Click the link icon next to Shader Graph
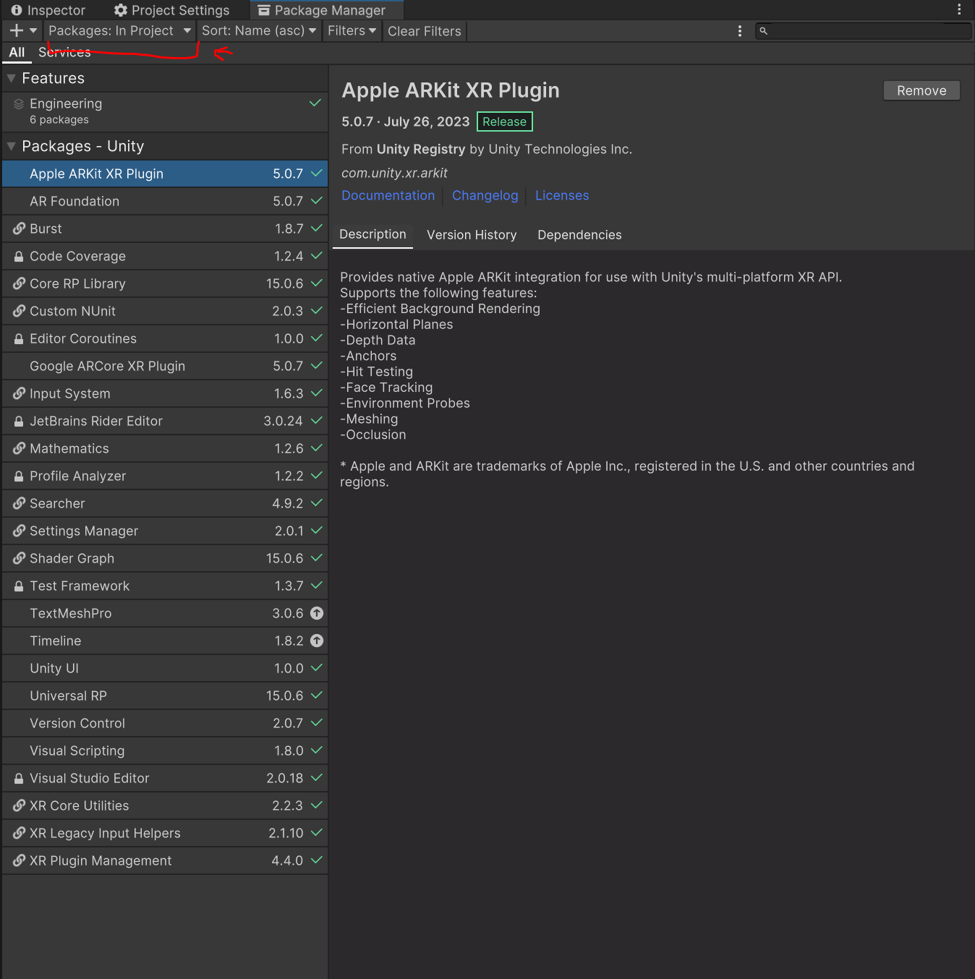The height and width of the screenshot is (979, 975). coord(19,558)
